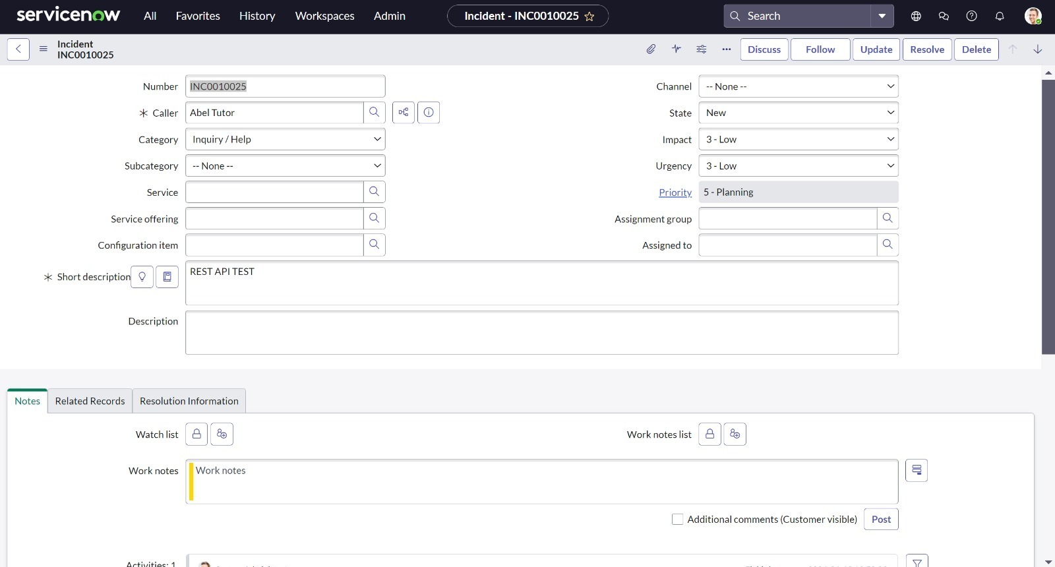Open the Workspaces menu
This screenshot has height=567, width=1055.
[x=325, y=16]
